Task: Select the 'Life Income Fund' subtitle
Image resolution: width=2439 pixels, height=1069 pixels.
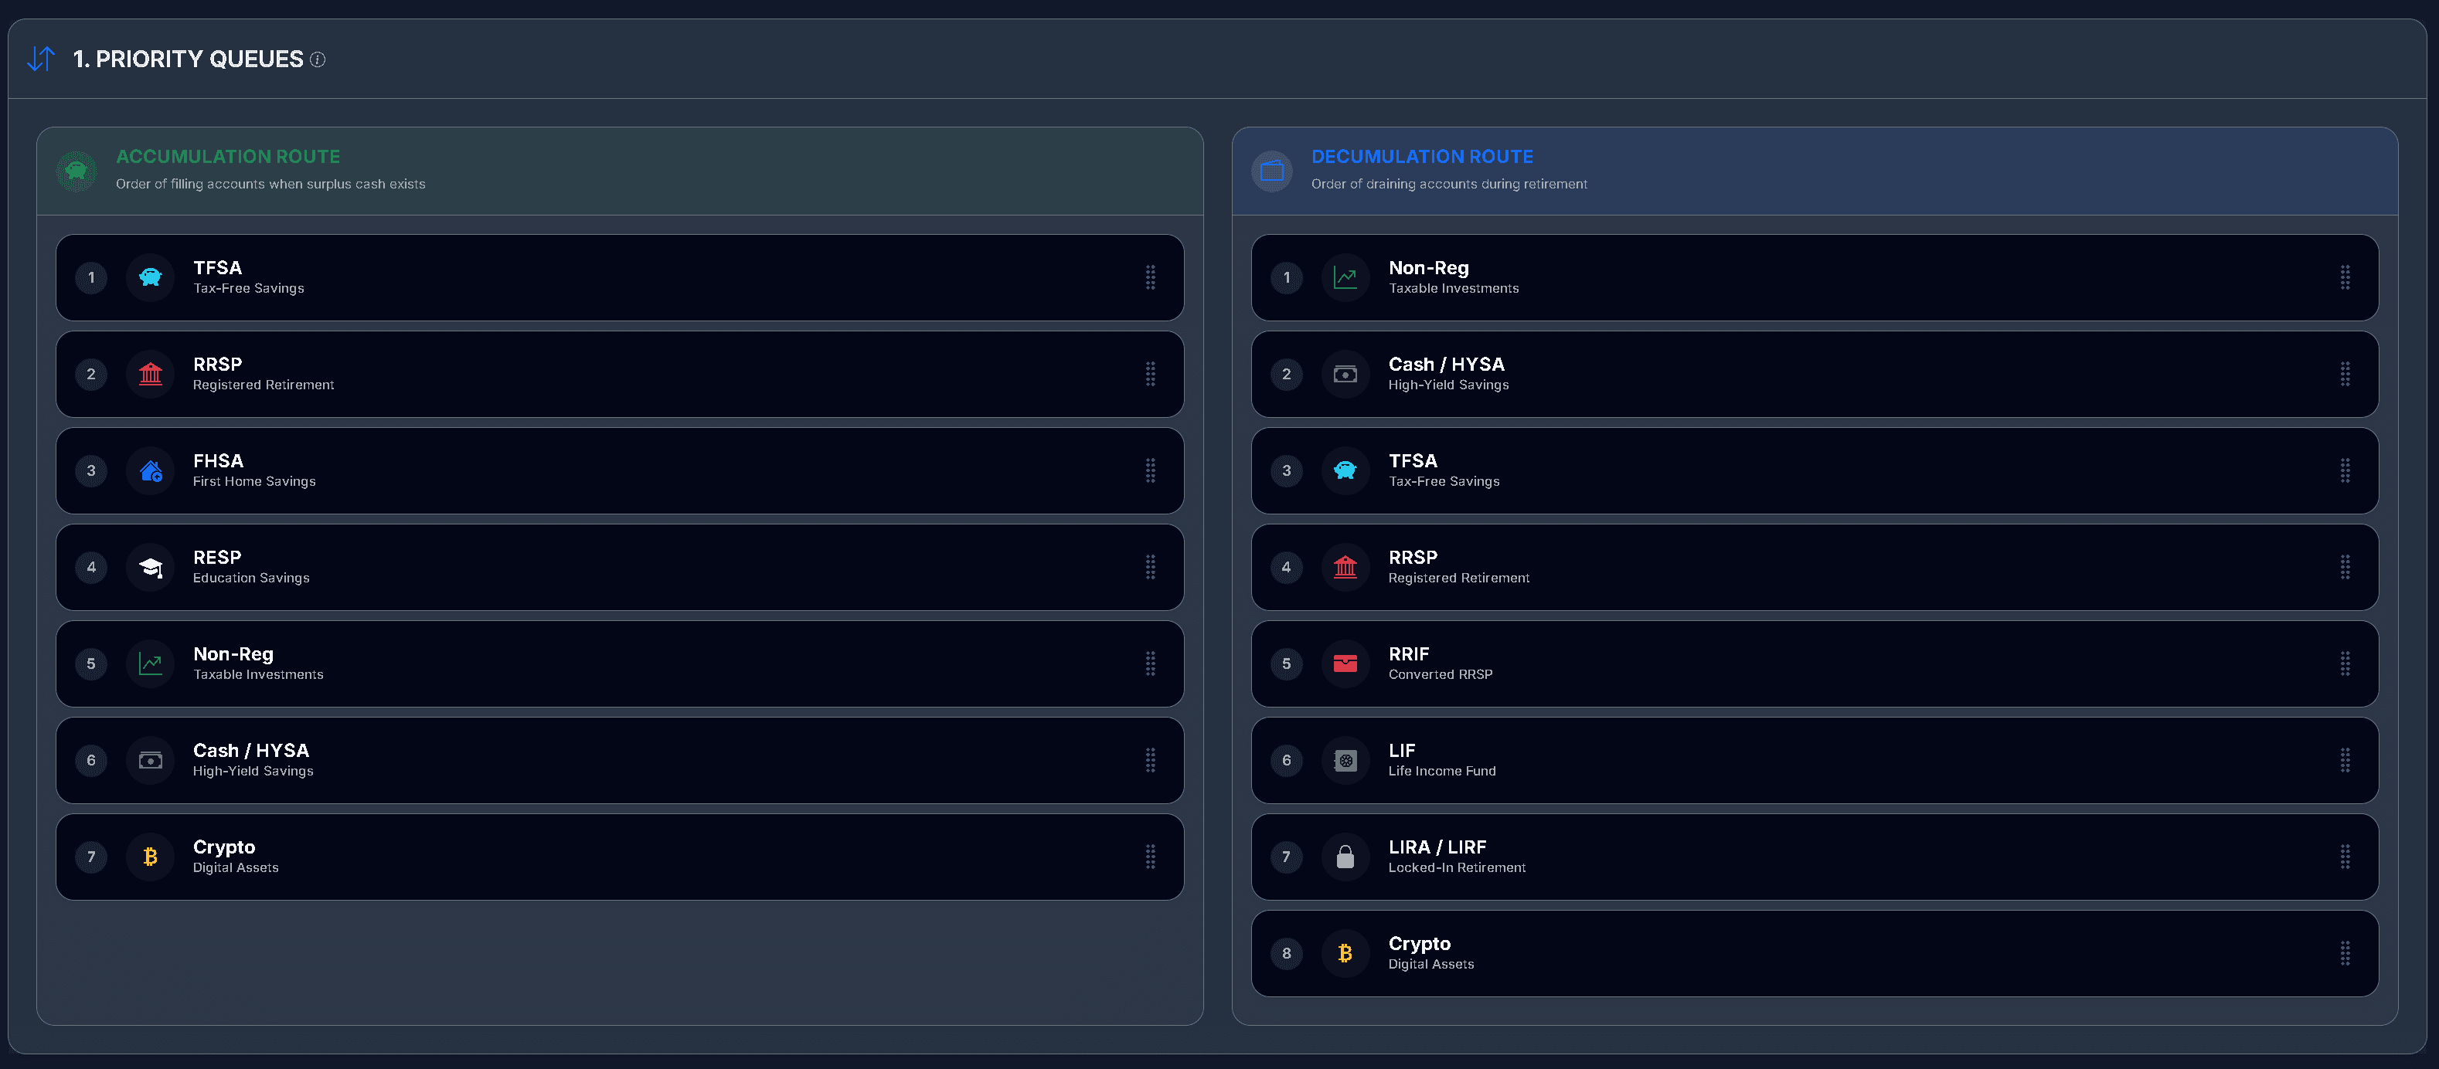Action: [1442, 771]
